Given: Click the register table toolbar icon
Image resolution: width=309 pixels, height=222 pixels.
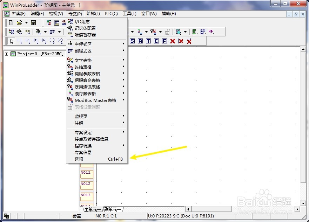Looking at the screenshot, I should pos(139,32).
